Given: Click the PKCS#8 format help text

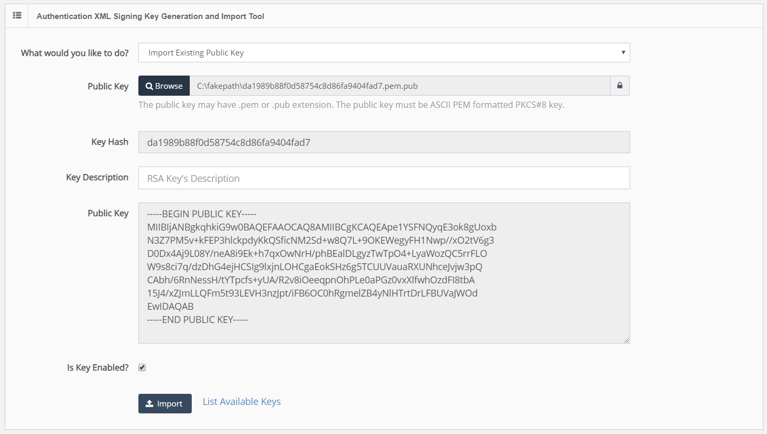Looking at the screenshot, I should 351,105.
